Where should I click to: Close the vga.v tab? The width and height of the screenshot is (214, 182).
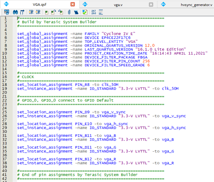tap(151, 4)
